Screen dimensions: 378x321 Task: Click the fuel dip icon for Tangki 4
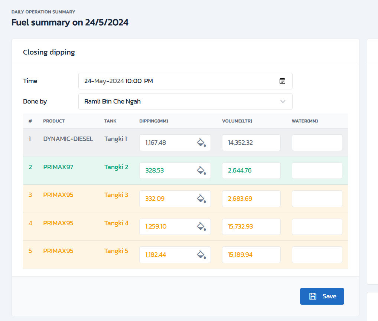coord(201,227)
